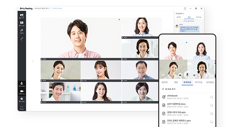Select the large main speaker video tile
The image size is (225, 127).
point(81,38)
